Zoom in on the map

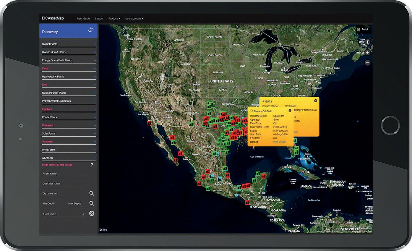point(367,53)
